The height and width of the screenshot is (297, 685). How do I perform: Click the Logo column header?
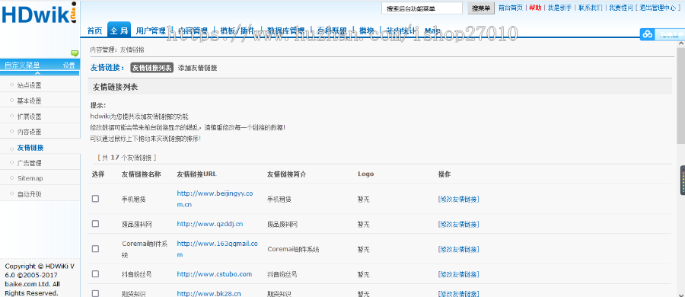pyautogui.click(x=365, y=174)
